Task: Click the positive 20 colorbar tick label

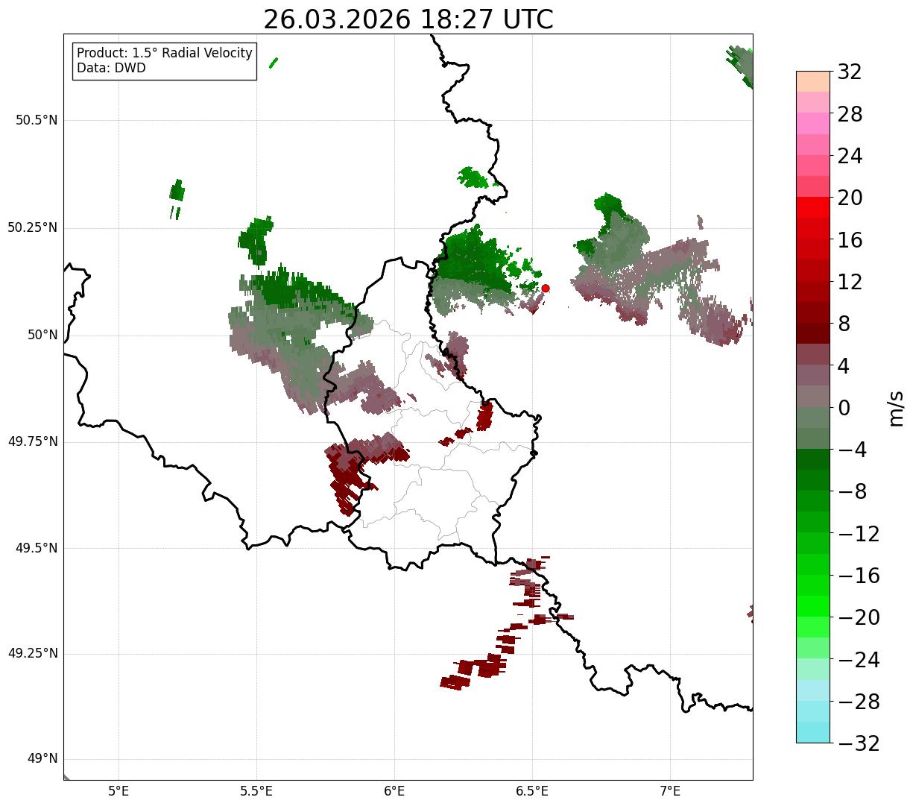Action: click(x=850, y=198)
